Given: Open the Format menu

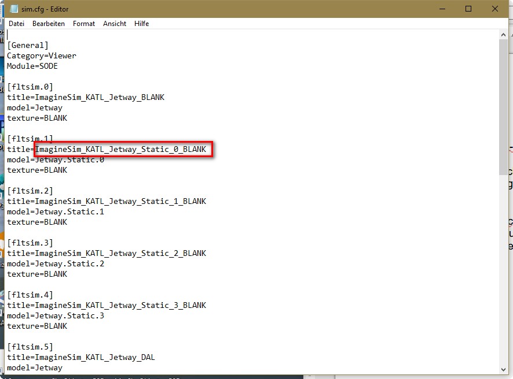Looking at the screenshot, I should click(84, 24).
